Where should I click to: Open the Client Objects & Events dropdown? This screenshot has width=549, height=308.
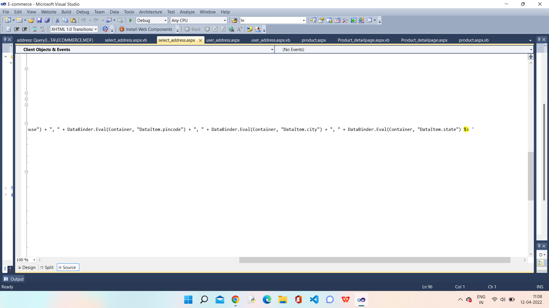(x=272, y=49)
